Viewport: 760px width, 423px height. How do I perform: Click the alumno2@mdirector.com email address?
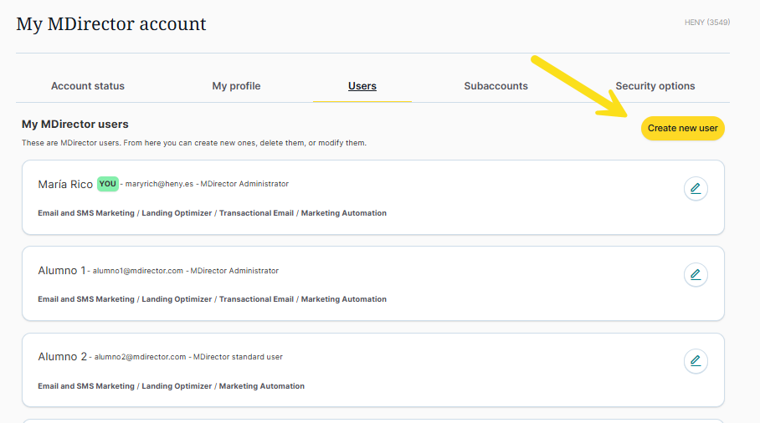140,357
